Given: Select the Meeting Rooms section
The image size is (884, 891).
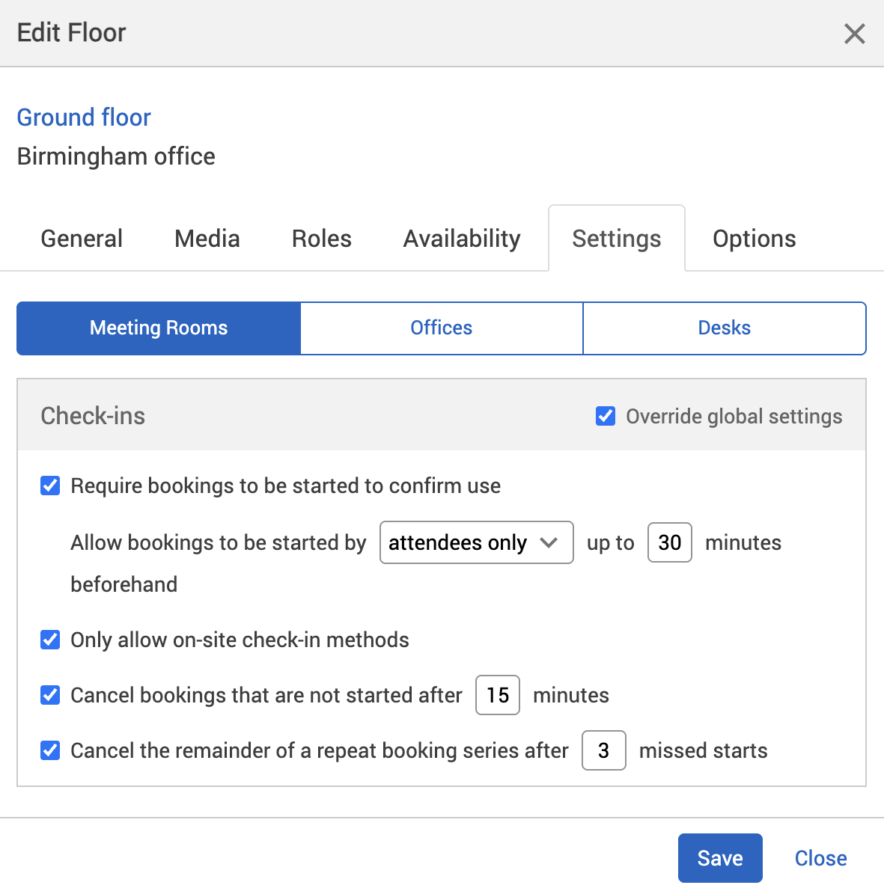Looking at the screenshot, I should pyautogui.click(x=158, y=328).
